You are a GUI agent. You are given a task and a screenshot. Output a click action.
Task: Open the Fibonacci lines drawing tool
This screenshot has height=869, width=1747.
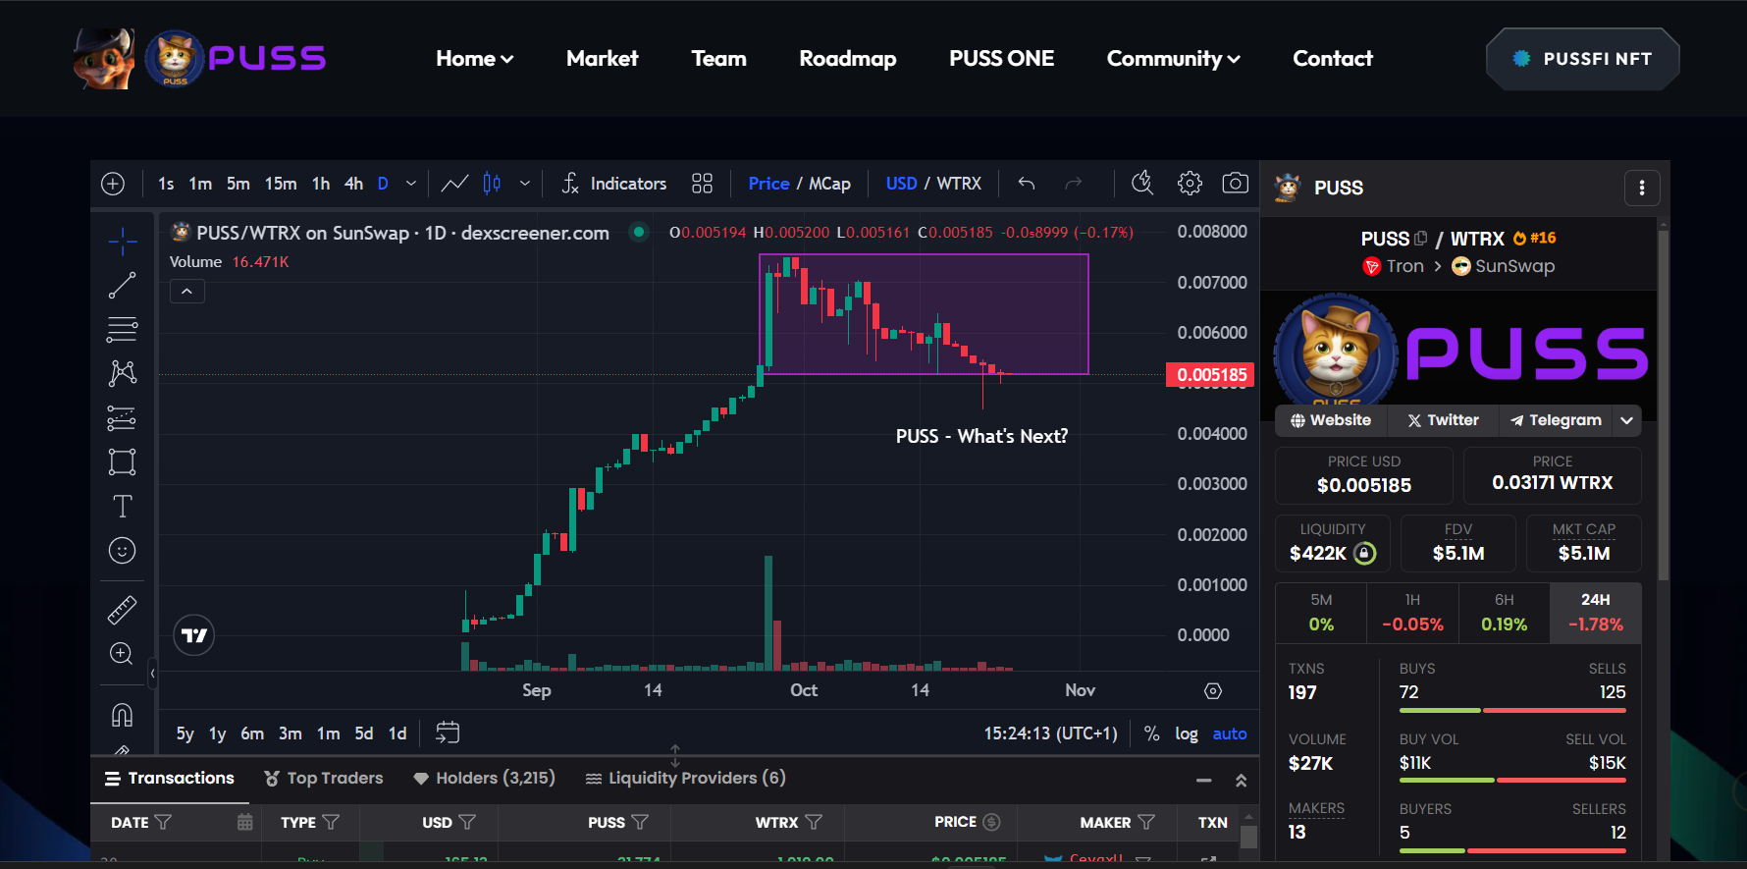click(123, 329)
